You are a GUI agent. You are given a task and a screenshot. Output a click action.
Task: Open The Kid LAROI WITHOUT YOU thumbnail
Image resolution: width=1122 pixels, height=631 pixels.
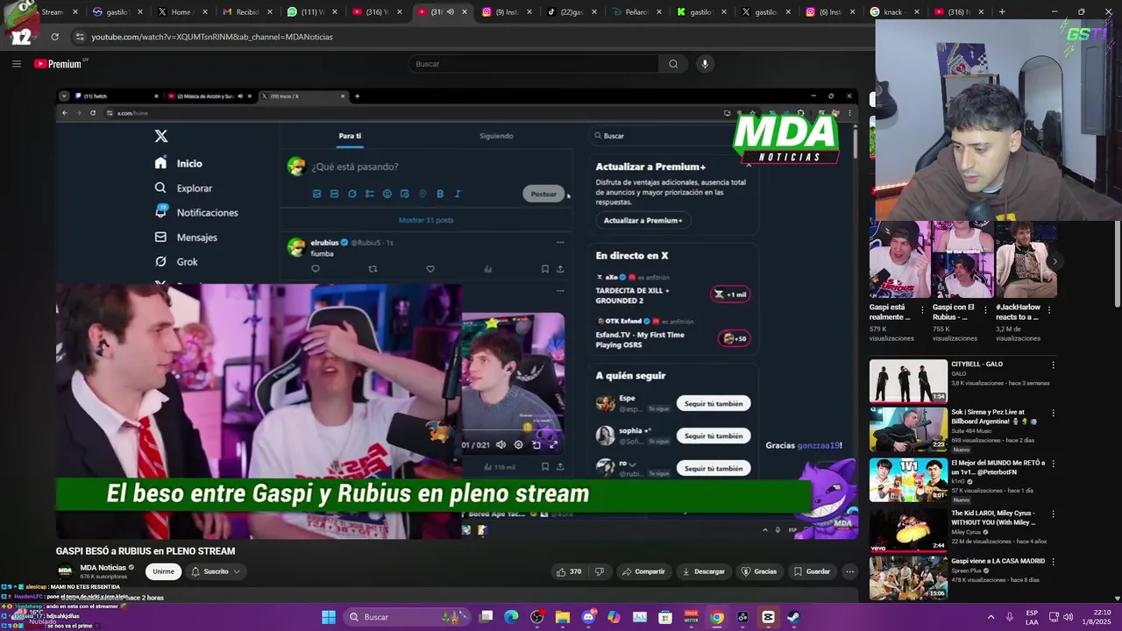[x=908, y=530]
